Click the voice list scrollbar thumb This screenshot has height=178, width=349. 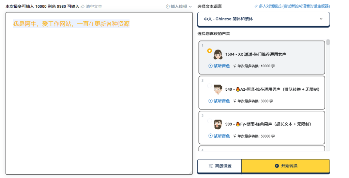point(328,42)
